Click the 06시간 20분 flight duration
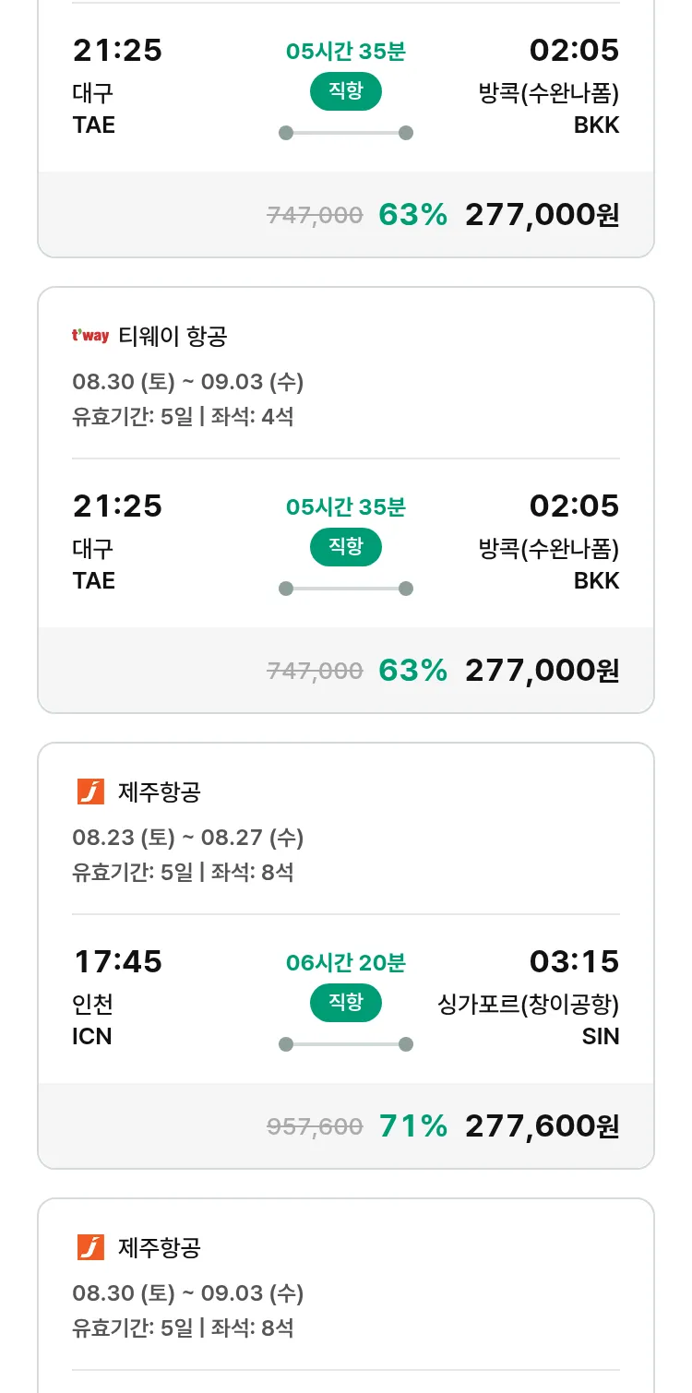692x1393 pixels. (x=345, y=963)
